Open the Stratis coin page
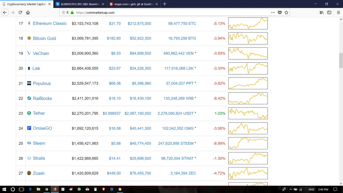Viewport: 343px width, 193px height. [39, 158]
